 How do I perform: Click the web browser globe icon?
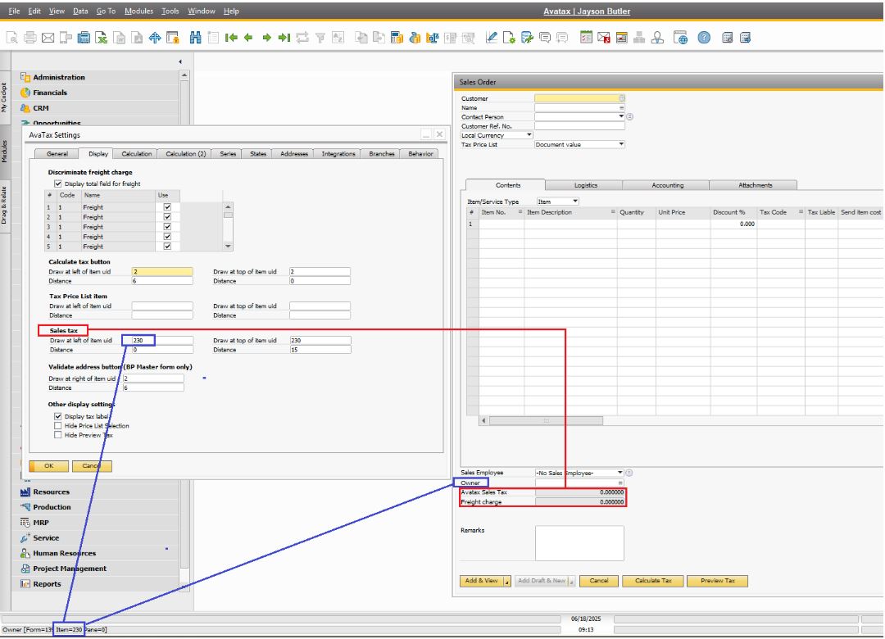681,38
